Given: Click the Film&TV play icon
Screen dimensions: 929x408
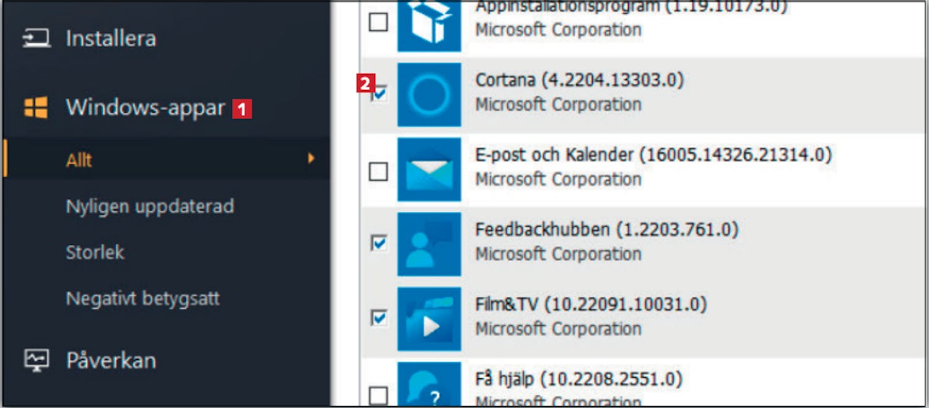Looking at the screenshot, I should (429, 319).
